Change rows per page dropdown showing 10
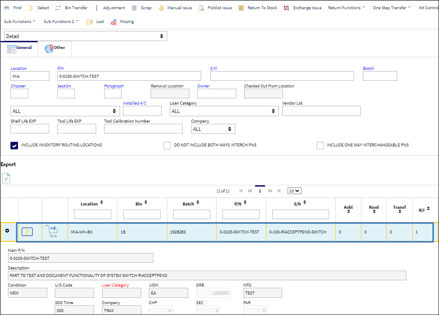This screenshot has width=439, height=315. tap(294, 191)
